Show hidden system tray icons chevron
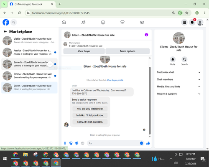The image size is (209, 167). click(171, 159)
